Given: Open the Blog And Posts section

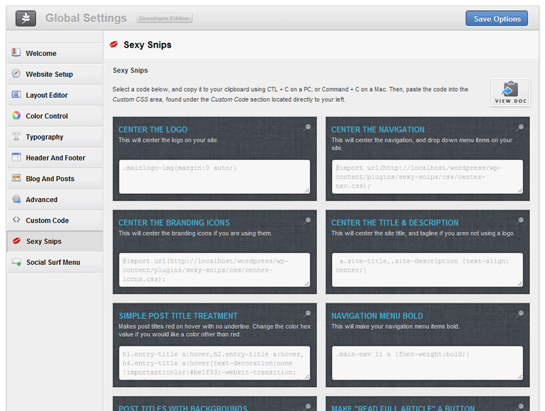Looking at the screenshot, I should (x=55, y=178).
